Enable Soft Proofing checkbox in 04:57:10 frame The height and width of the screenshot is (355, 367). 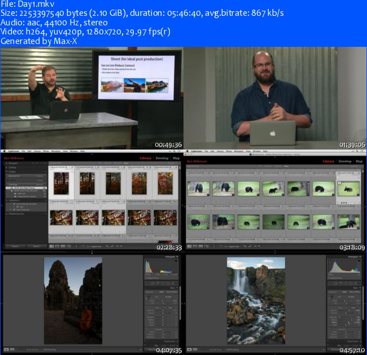tap(225, 349)
